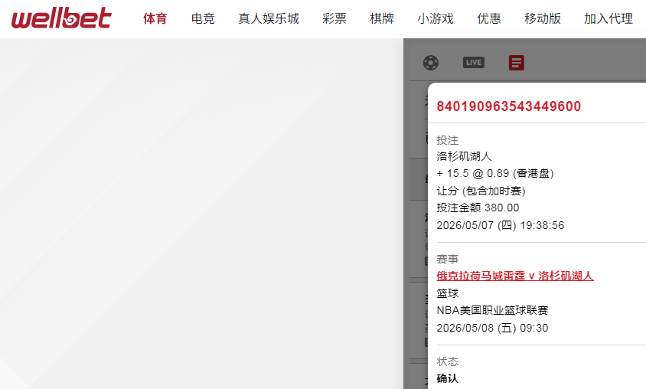Click the wellbet logo
646x389 pixels.
point(61,18)
